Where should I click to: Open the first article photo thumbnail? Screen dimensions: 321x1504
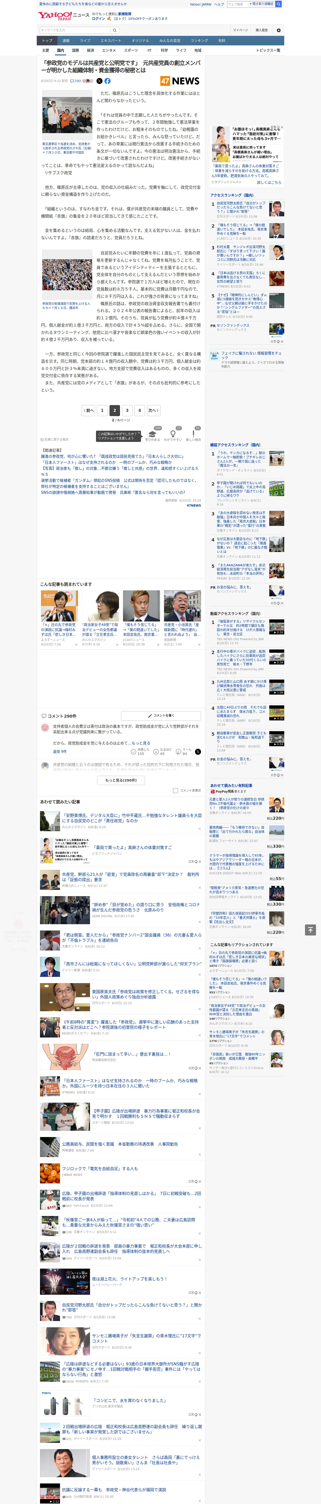click(66, 116)
